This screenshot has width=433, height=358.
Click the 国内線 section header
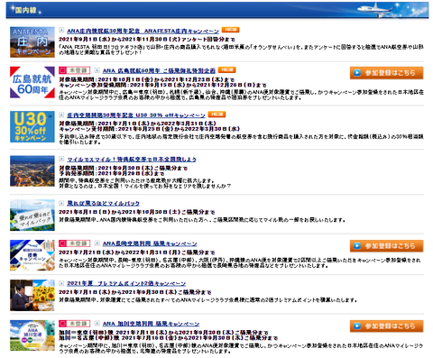tap(217, 10)
